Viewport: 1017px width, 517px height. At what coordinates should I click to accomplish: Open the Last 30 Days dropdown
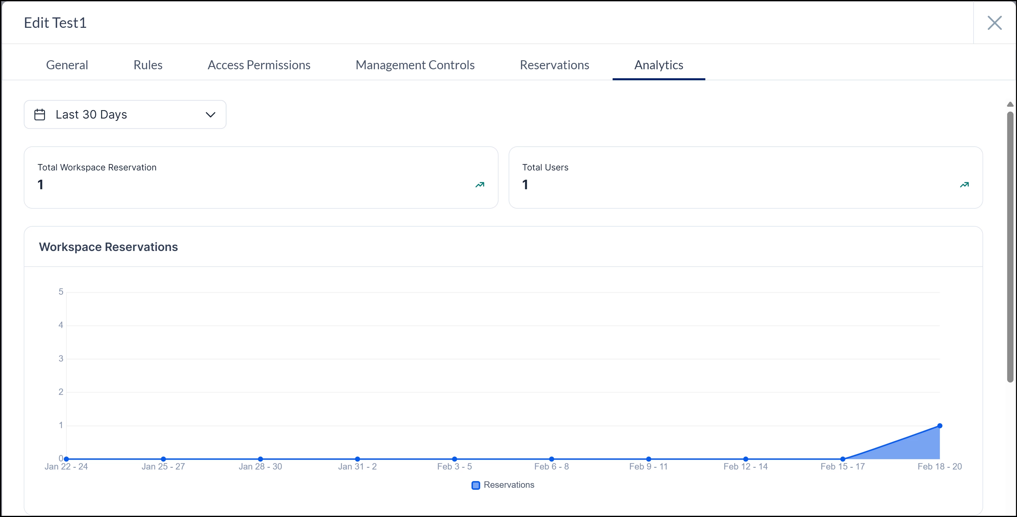click(125, 114)
